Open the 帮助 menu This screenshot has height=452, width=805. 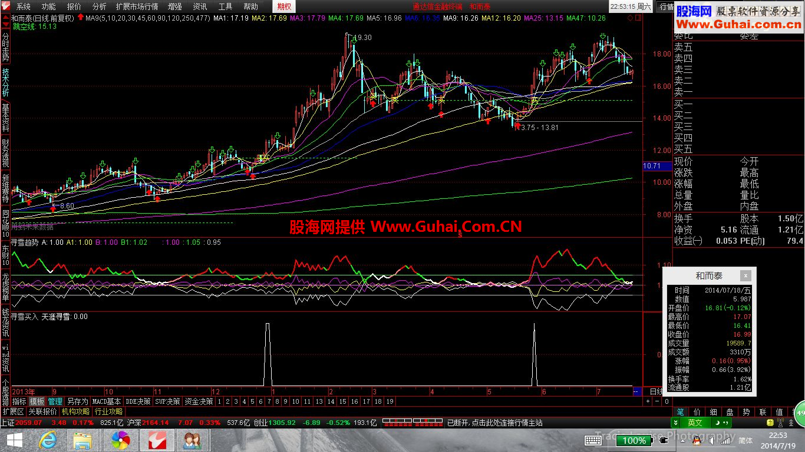pos(250,6)
